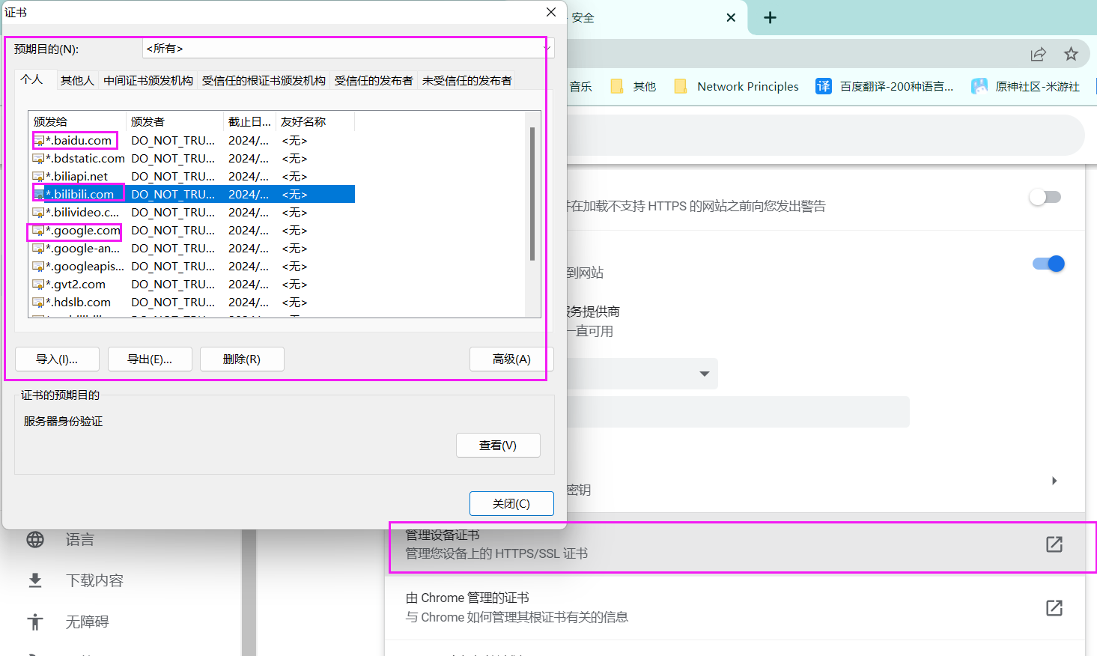
Task: Click the certificate icon beside *.gvt2.com
Action: [x=38, y=285]
